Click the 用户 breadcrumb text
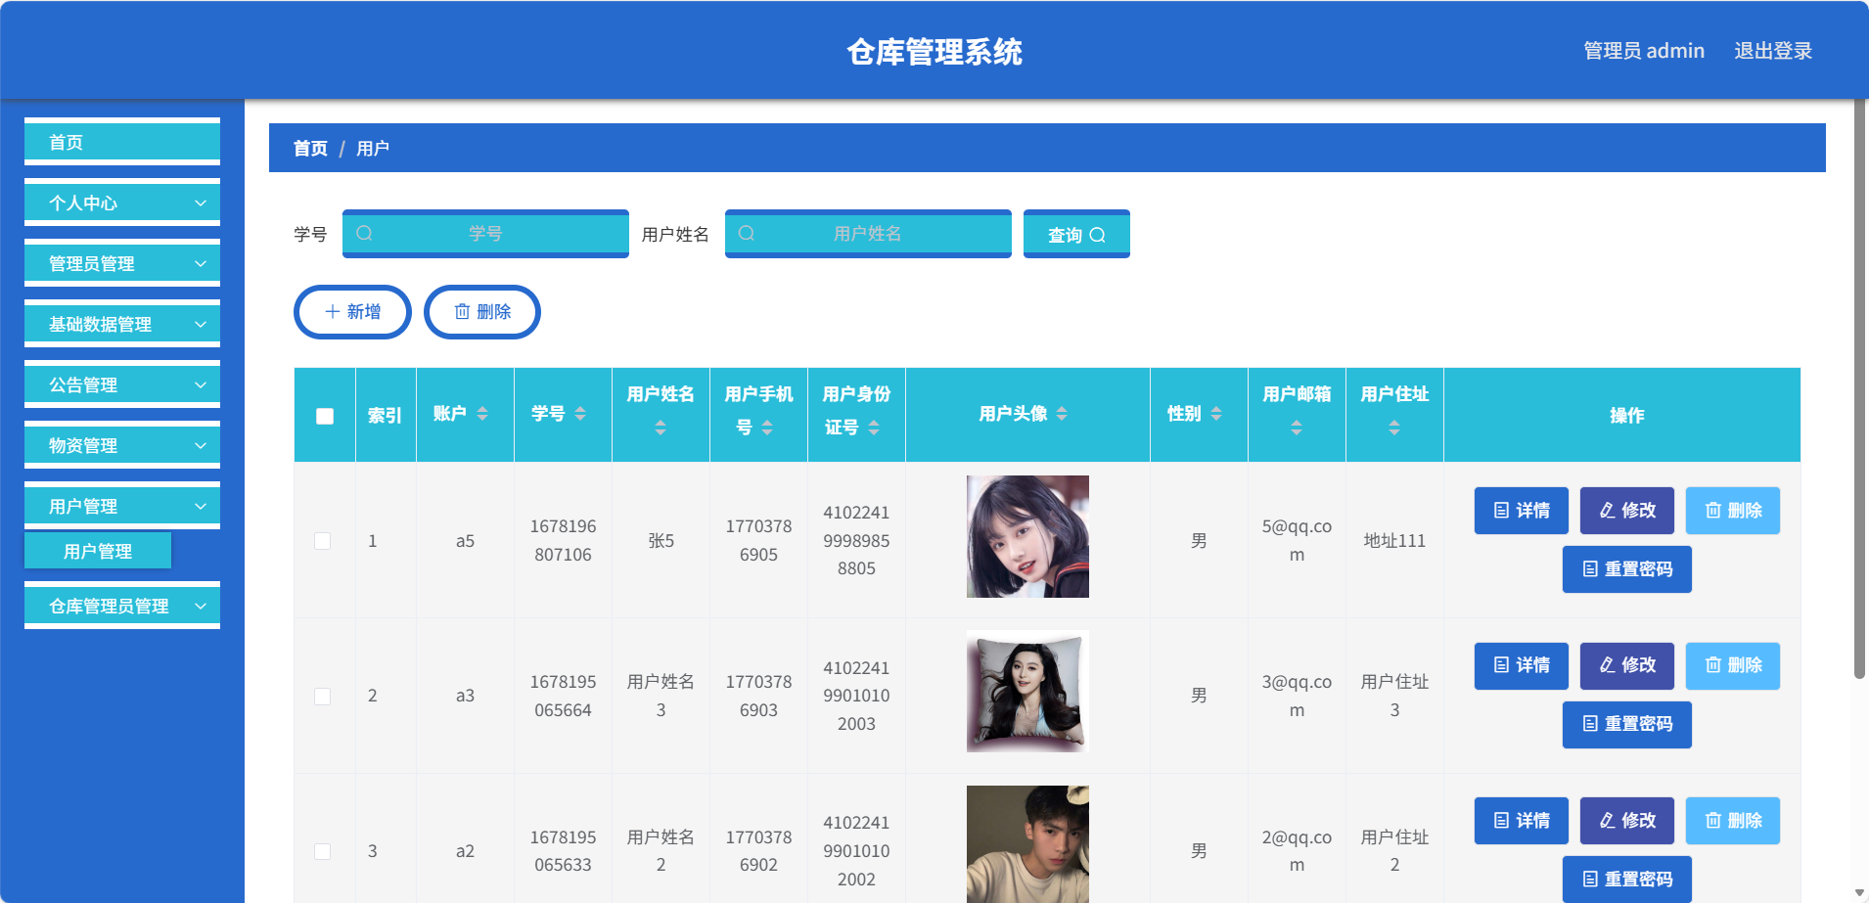The width and height of the screenshot is (1869, 903). [x=372, y=148]
